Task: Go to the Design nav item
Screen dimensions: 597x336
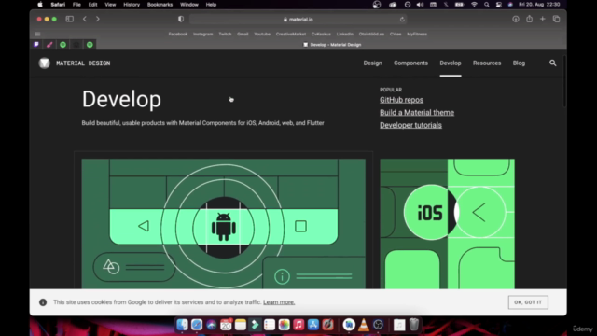Action: click(372, 63)
